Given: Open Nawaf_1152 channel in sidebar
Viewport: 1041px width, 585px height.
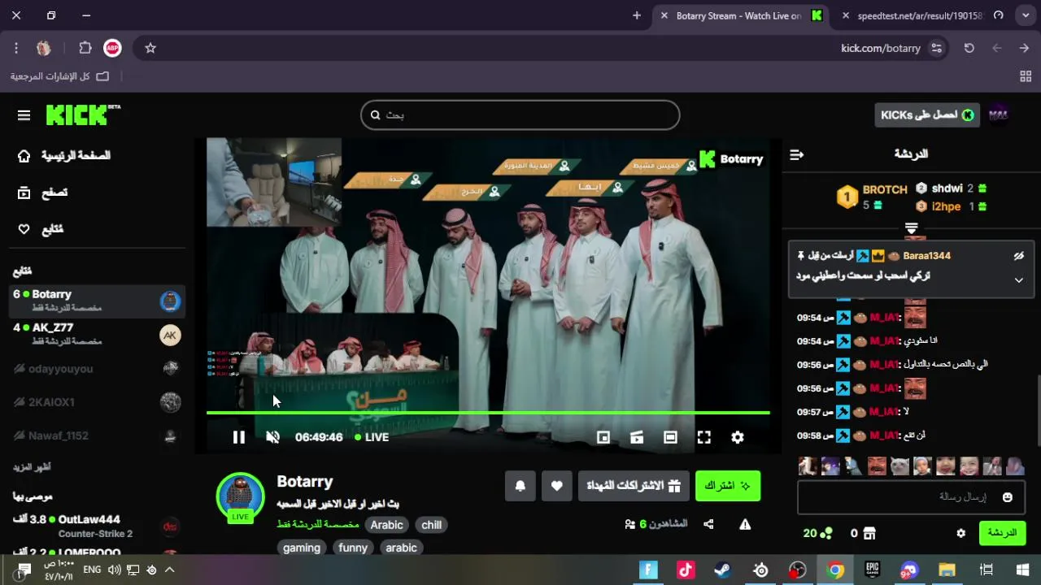Looking at the screenshot, I should click(x=96, y=435).
